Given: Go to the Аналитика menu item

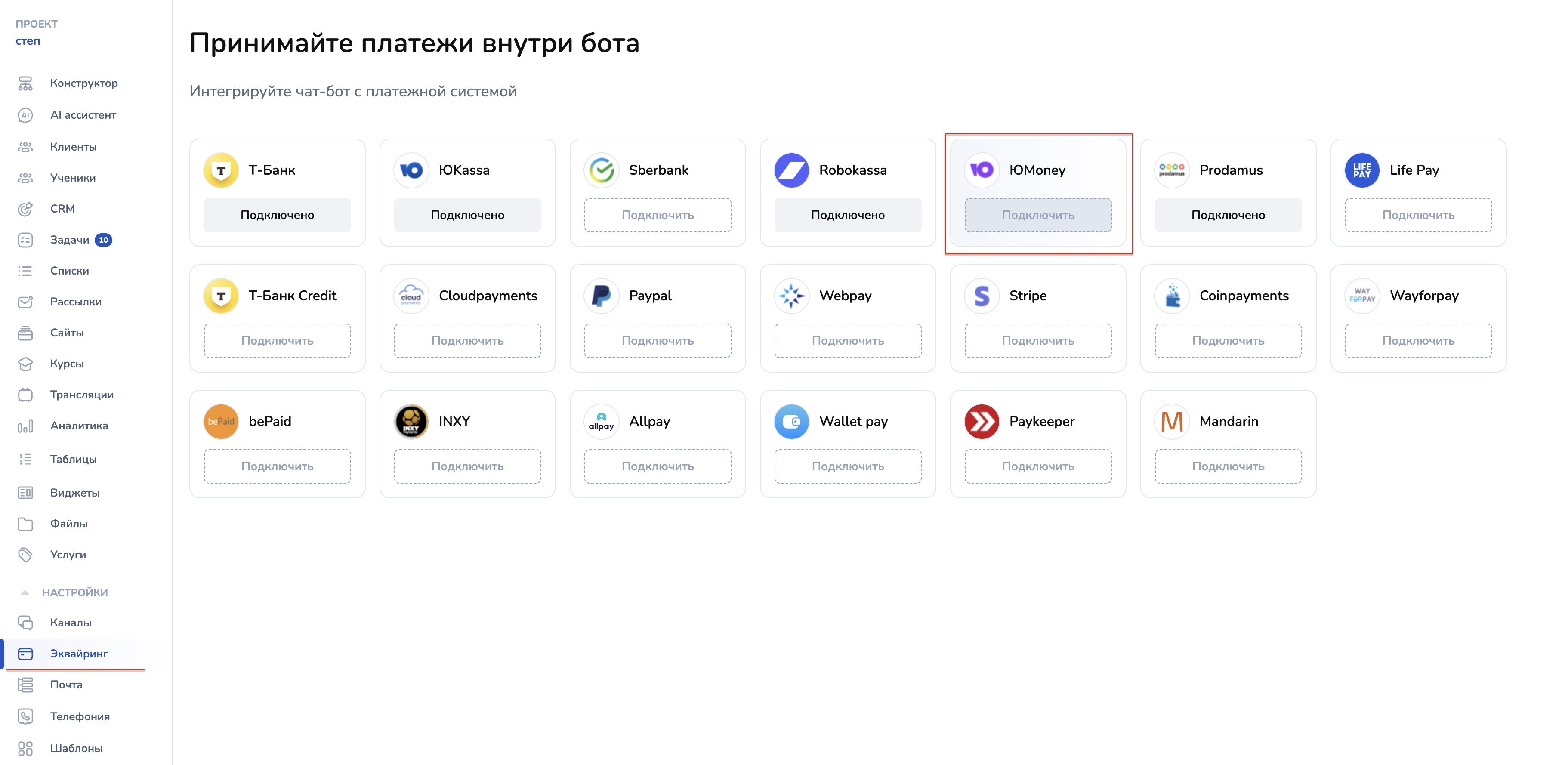Looking at the screenshot, I should point(79,426).
